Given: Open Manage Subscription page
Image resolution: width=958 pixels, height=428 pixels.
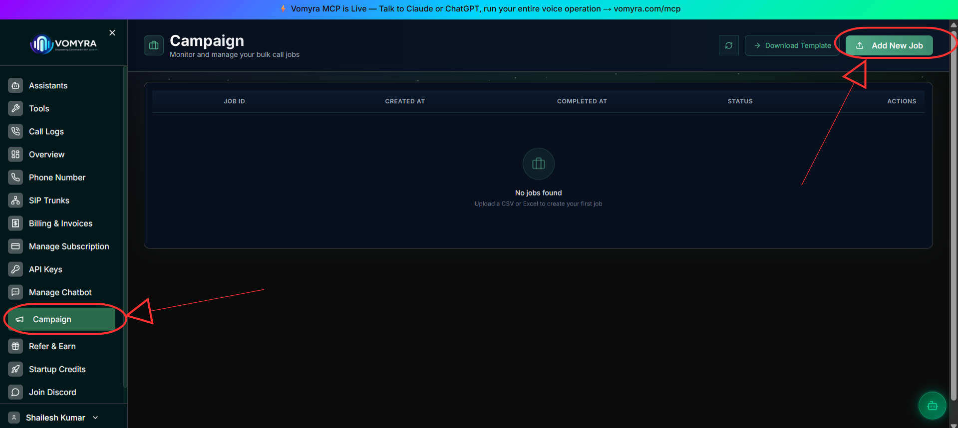Looking at the screenshot, I should (x=63, y=246).
